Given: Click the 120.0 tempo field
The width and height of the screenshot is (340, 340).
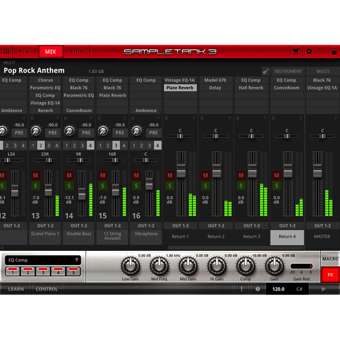Looking at the screenshot, I should tap(278, 289).
